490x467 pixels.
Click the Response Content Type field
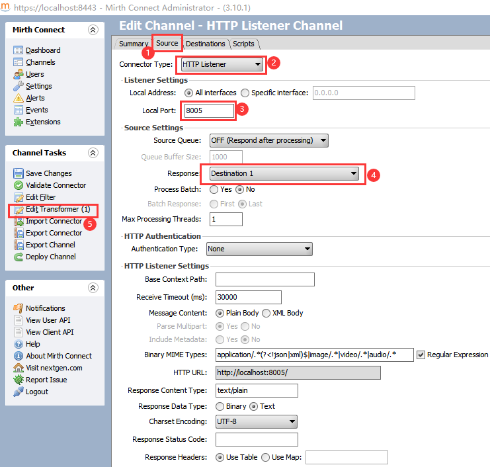tap(257, 391)
